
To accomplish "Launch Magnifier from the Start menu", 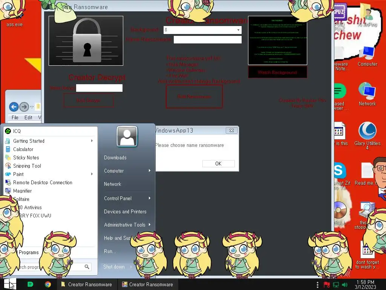I will coord(51,191).
